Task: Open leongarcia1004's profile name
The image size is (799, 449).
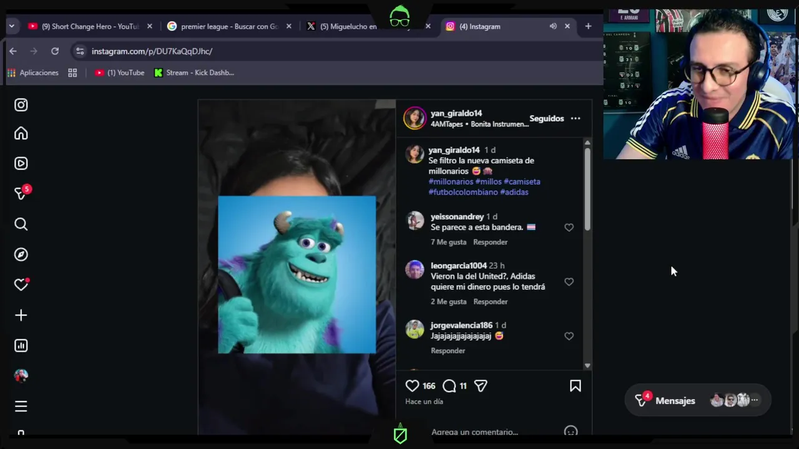Action: (x=459, y=266)
